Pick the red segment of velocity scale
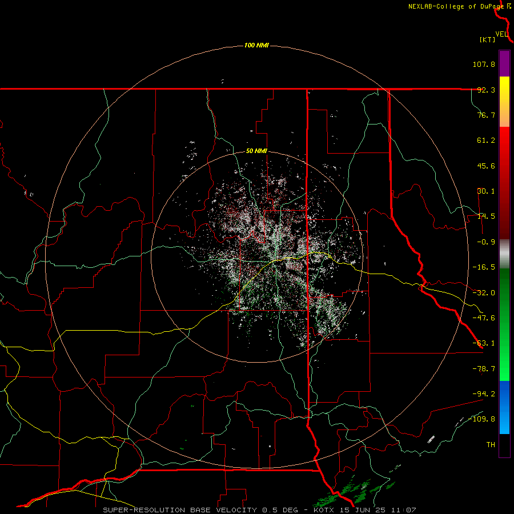Screen dimensions: 514x514 504,183
